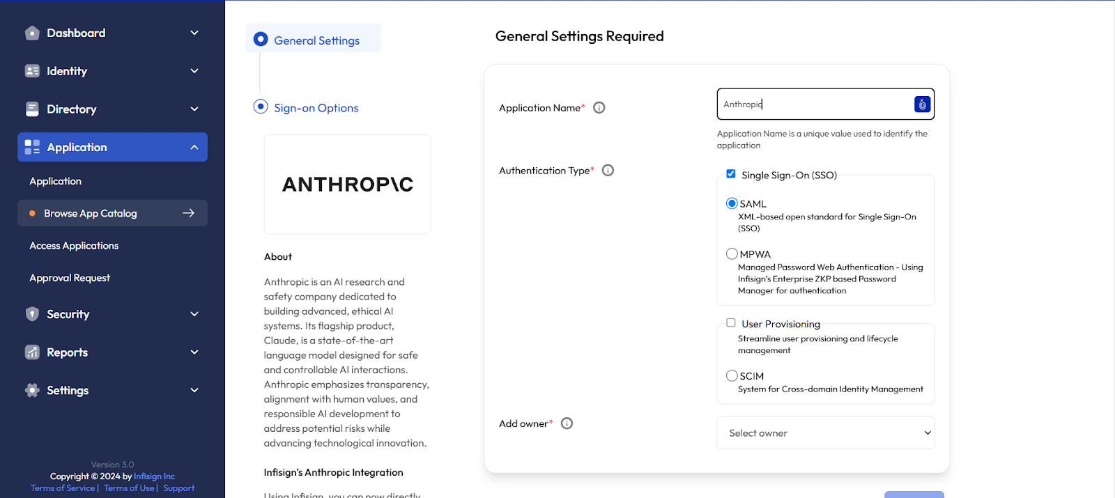Open the Application submenu item
This screenshot has height=498, width=1115.
(x=55, y=181)
